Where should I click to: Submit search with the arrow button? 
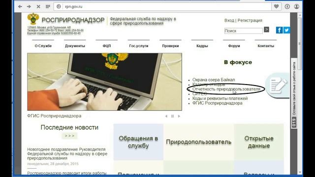click(x=266, y=29)
